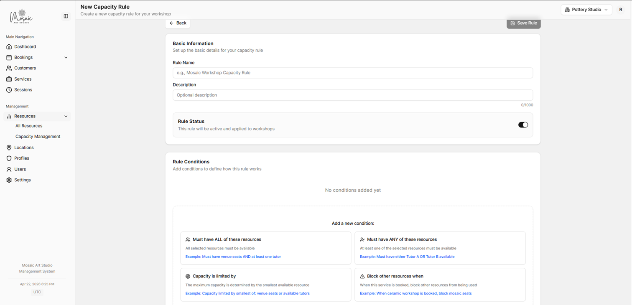
Task: Open the user avatar R menu
Action: coord(620,10)
